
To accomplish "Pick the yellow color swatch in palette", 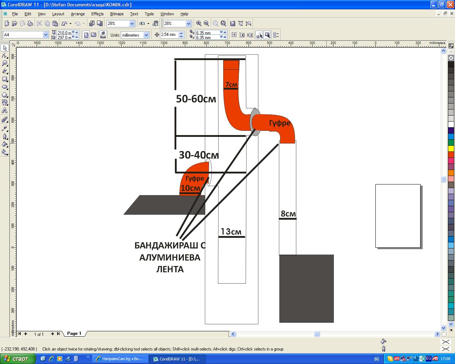I will coord(451,149).
